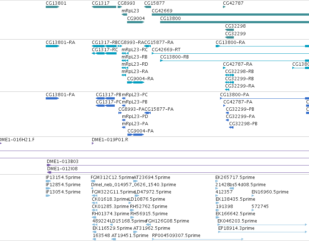Click the CG32298 gene label
The width and height of the screenshot is (309, 241).
pyautogui.click(x=236, y=26)
